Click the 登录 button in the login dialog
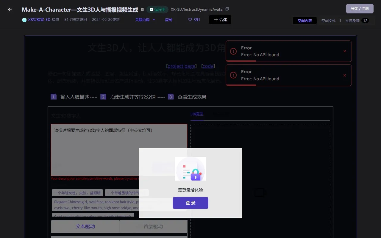 (x=190, y=203)
